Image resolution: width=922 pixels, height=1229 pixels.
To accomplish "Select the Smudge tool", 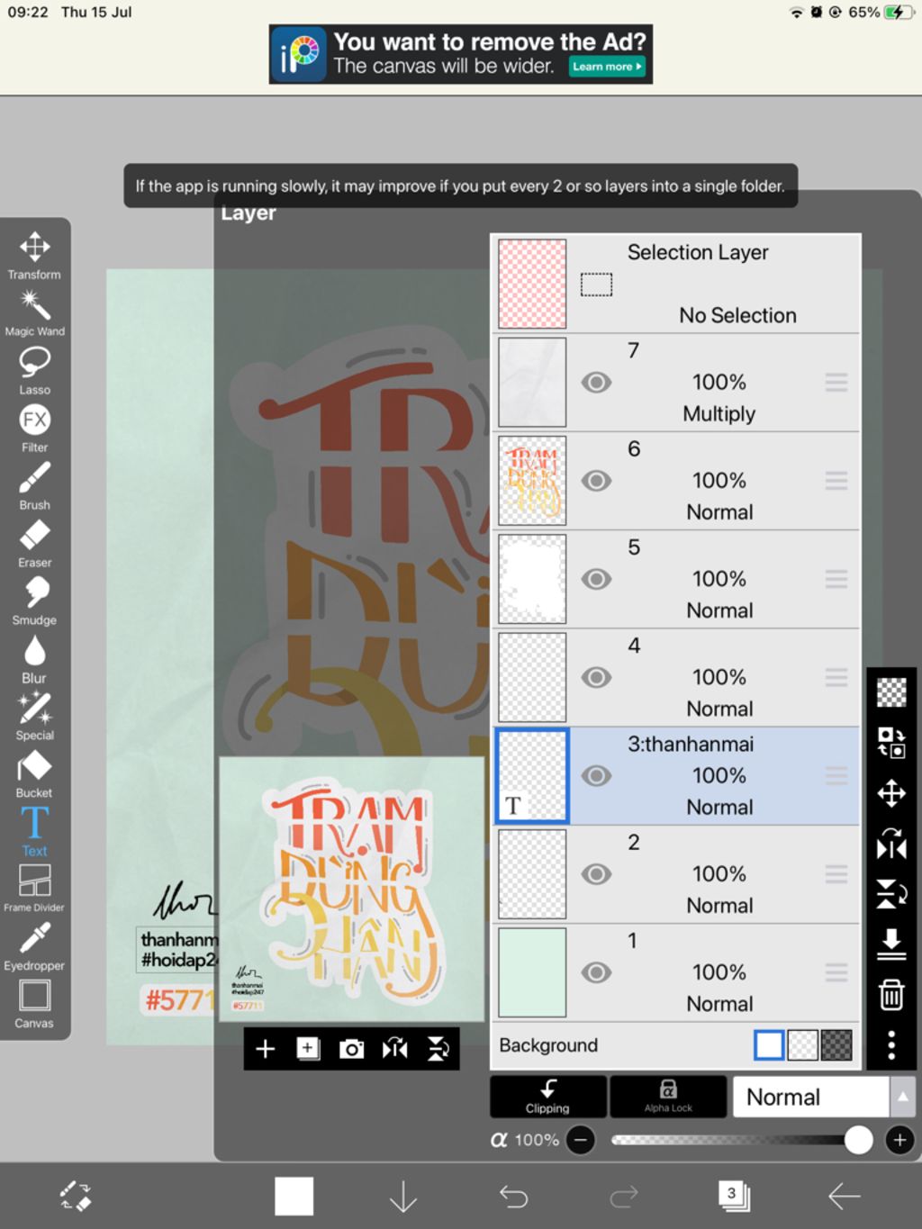I will click(34, 601).
